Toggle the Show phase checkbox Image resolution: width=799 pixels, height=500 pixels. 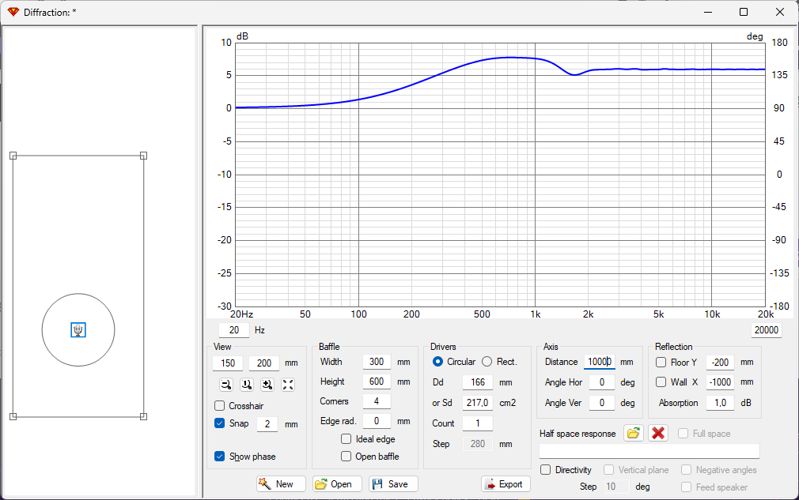[220, 457]
